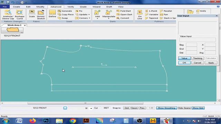Select the Parallel fullness tool
The height and width of the screenshot is (124, 221).
point(166,11)
